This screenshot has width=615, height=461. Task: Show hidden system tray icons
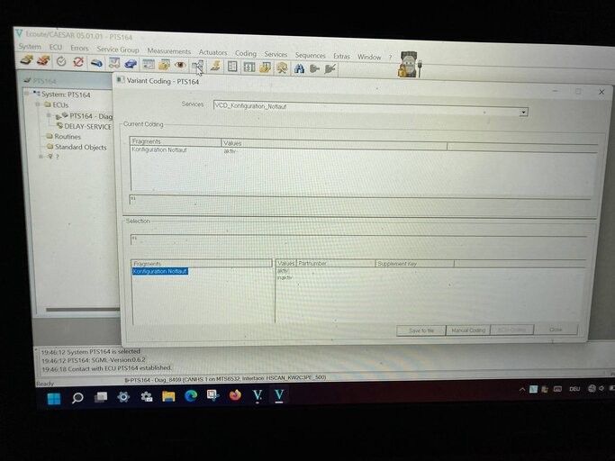click(x=522, y=390)
